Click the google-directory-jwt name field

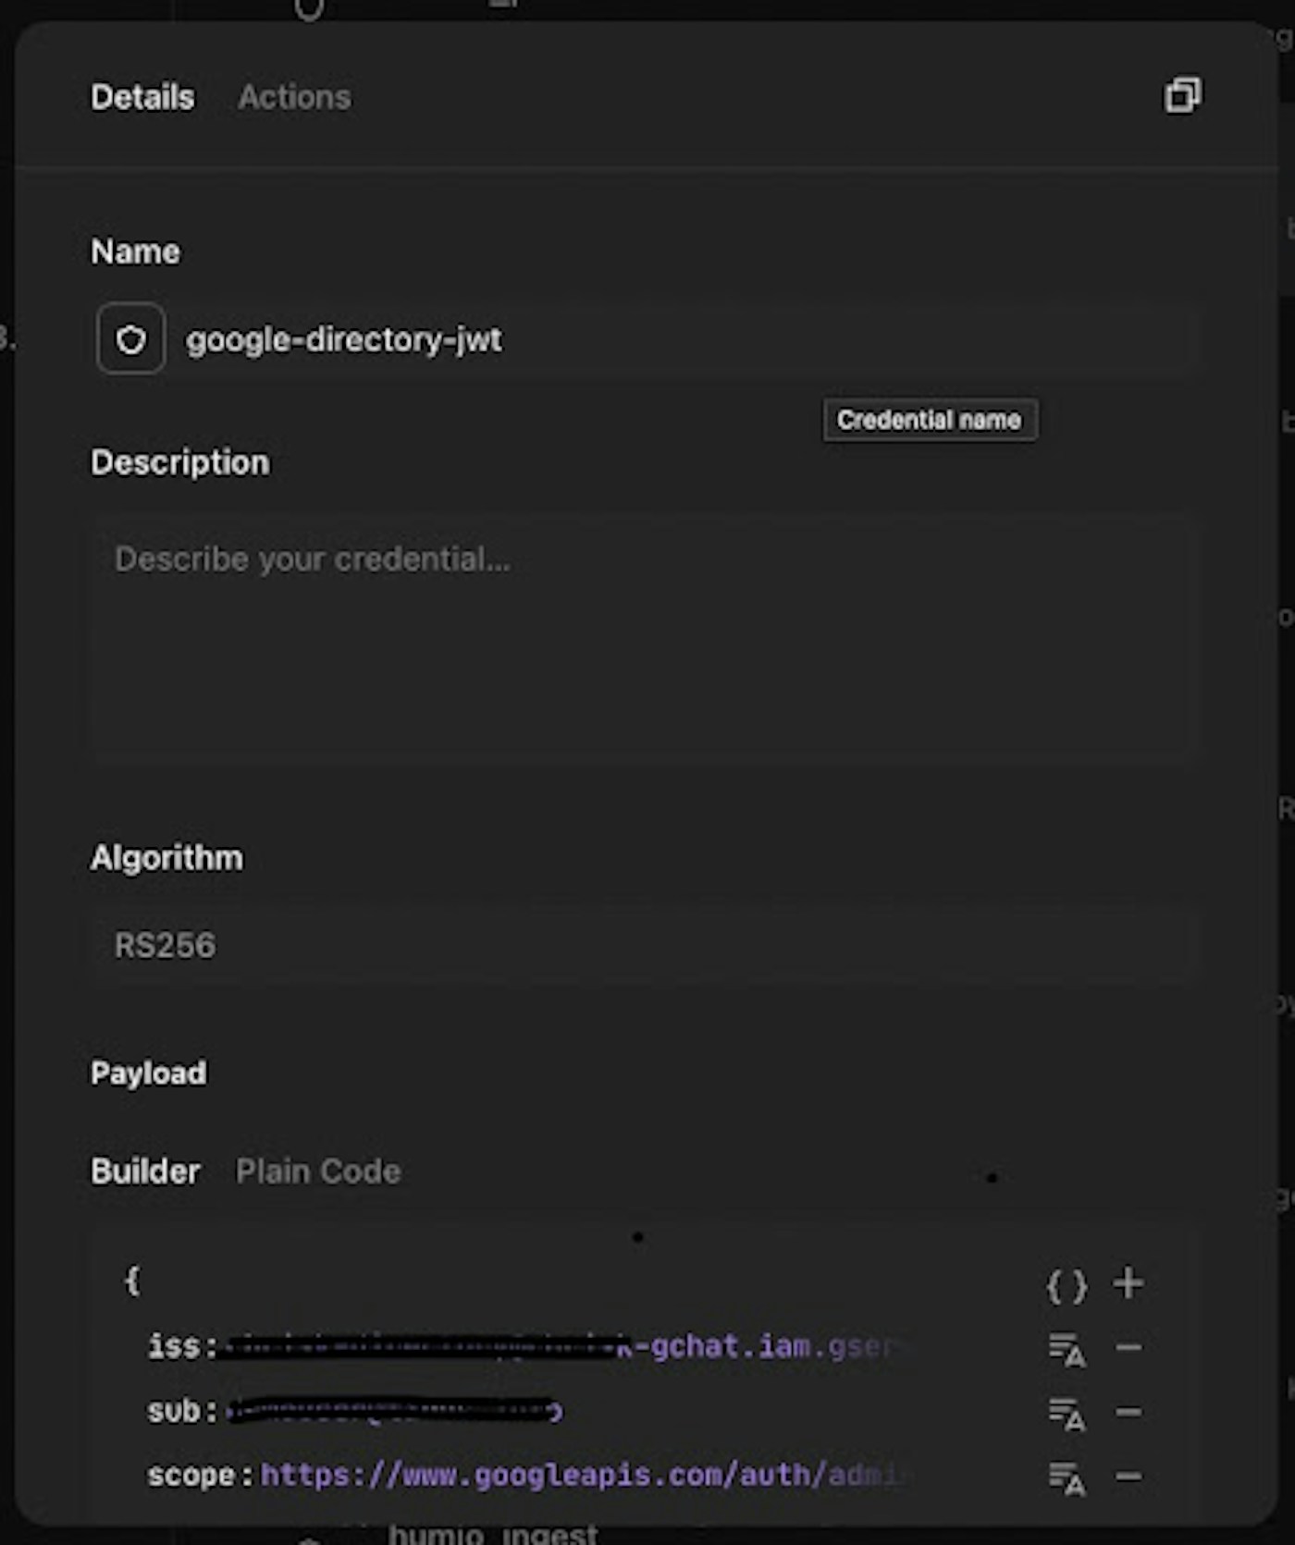click(684, 340)
